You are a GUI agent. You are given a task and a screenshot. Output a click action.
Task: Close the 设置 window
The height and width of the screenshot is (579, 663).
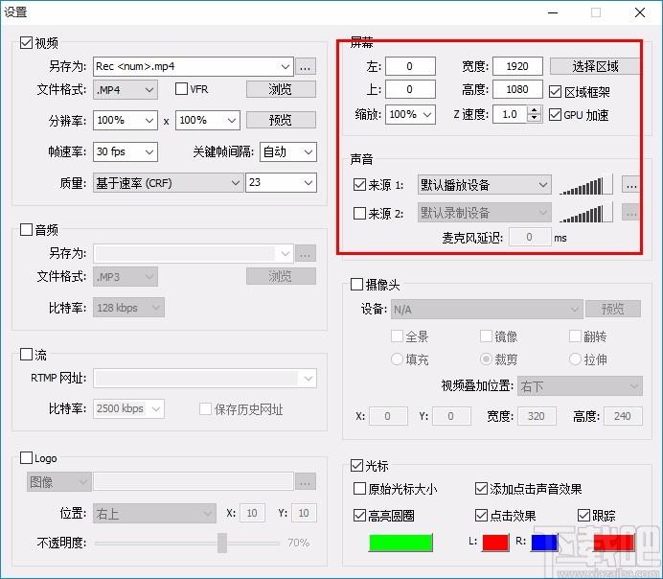(x=640, y=12)
